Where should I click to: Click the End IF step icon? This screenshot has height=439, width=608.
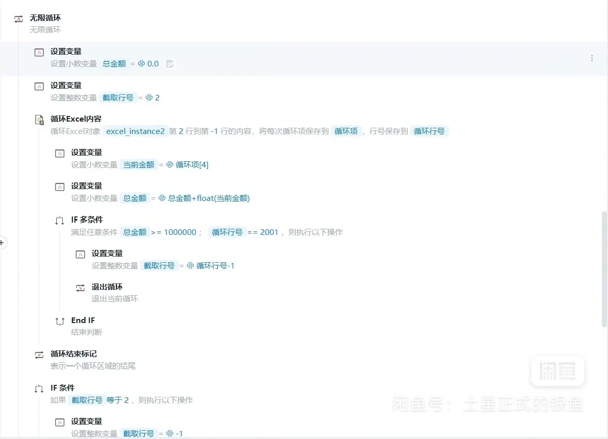[60, 320]
